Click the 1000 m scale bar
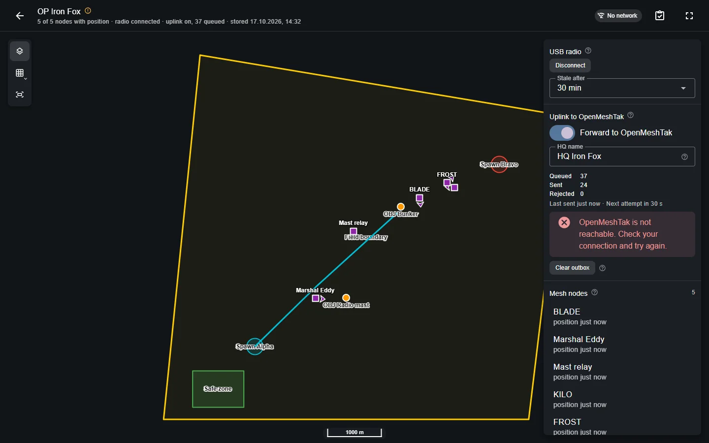The width and height of the screenshot is (709, 443). 354,432
